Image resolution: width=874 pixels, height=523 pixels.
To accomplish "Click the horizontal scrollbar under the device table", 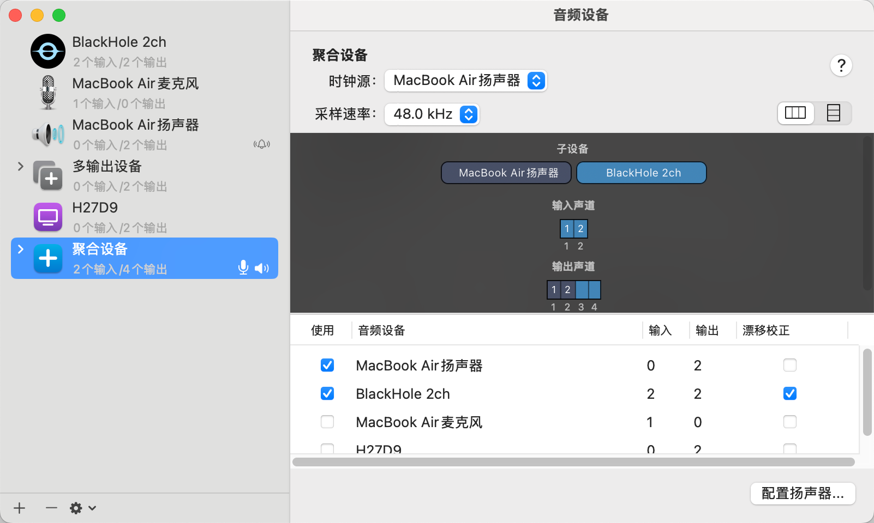I will pos(573,462).
